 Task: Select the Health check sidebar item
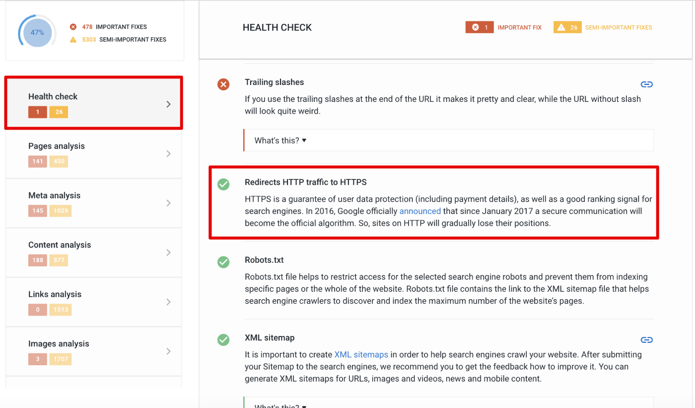94,103
